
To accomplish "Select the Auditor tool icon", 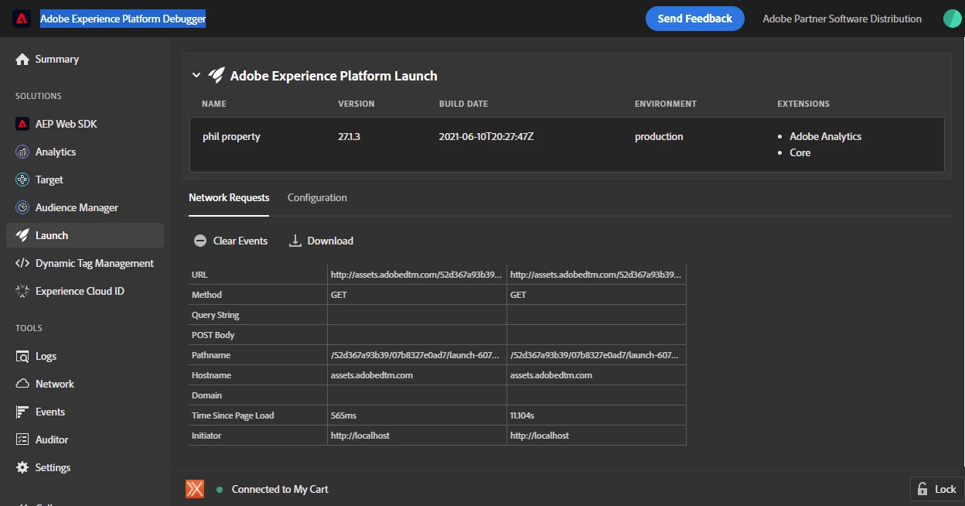I will (x=22, y=439).
